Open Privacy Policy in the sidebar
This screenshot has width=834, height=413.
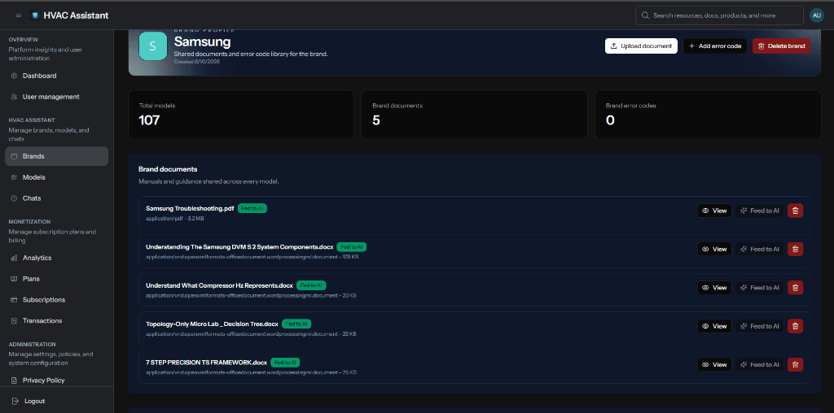(57, 380)
